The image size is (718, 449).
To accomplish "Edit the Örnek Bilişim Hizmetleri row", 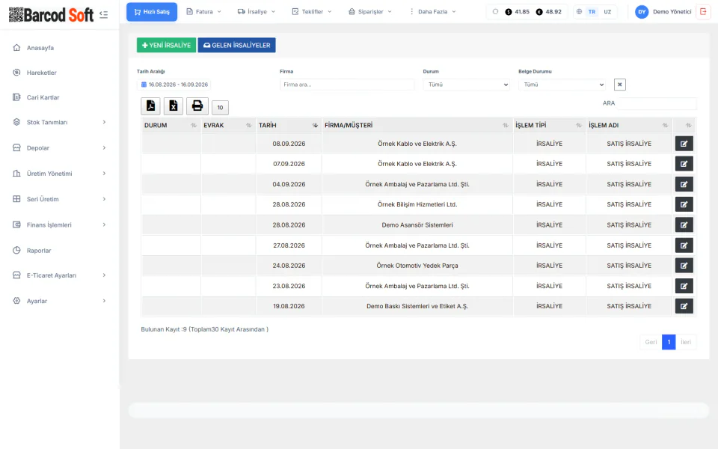I will tap(684, 204).
